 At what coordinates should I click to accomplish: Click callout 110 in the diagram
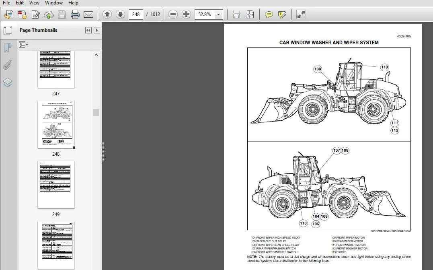(x=384, y=67)
